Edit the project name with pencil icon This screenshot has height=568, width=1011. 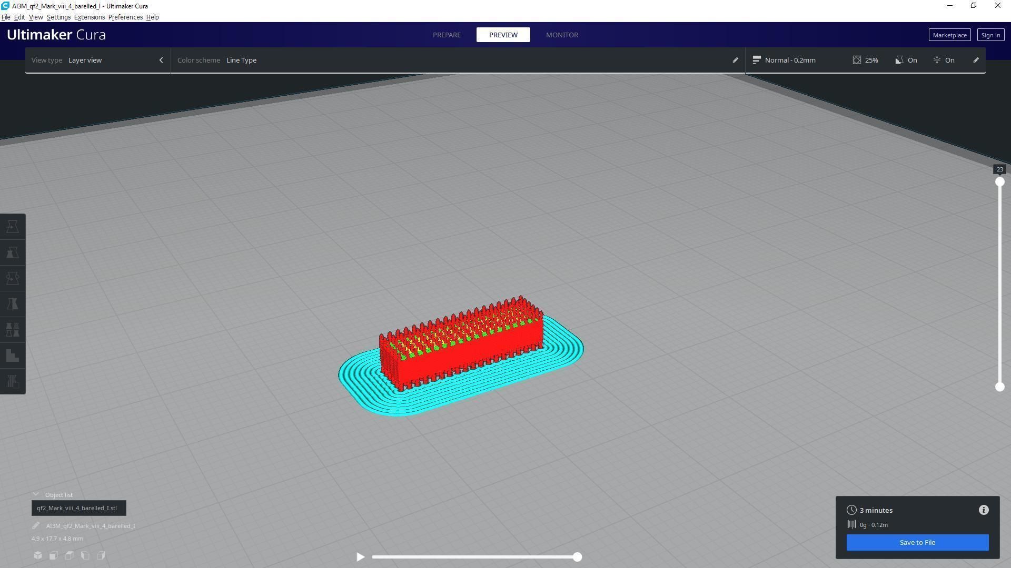36,526
